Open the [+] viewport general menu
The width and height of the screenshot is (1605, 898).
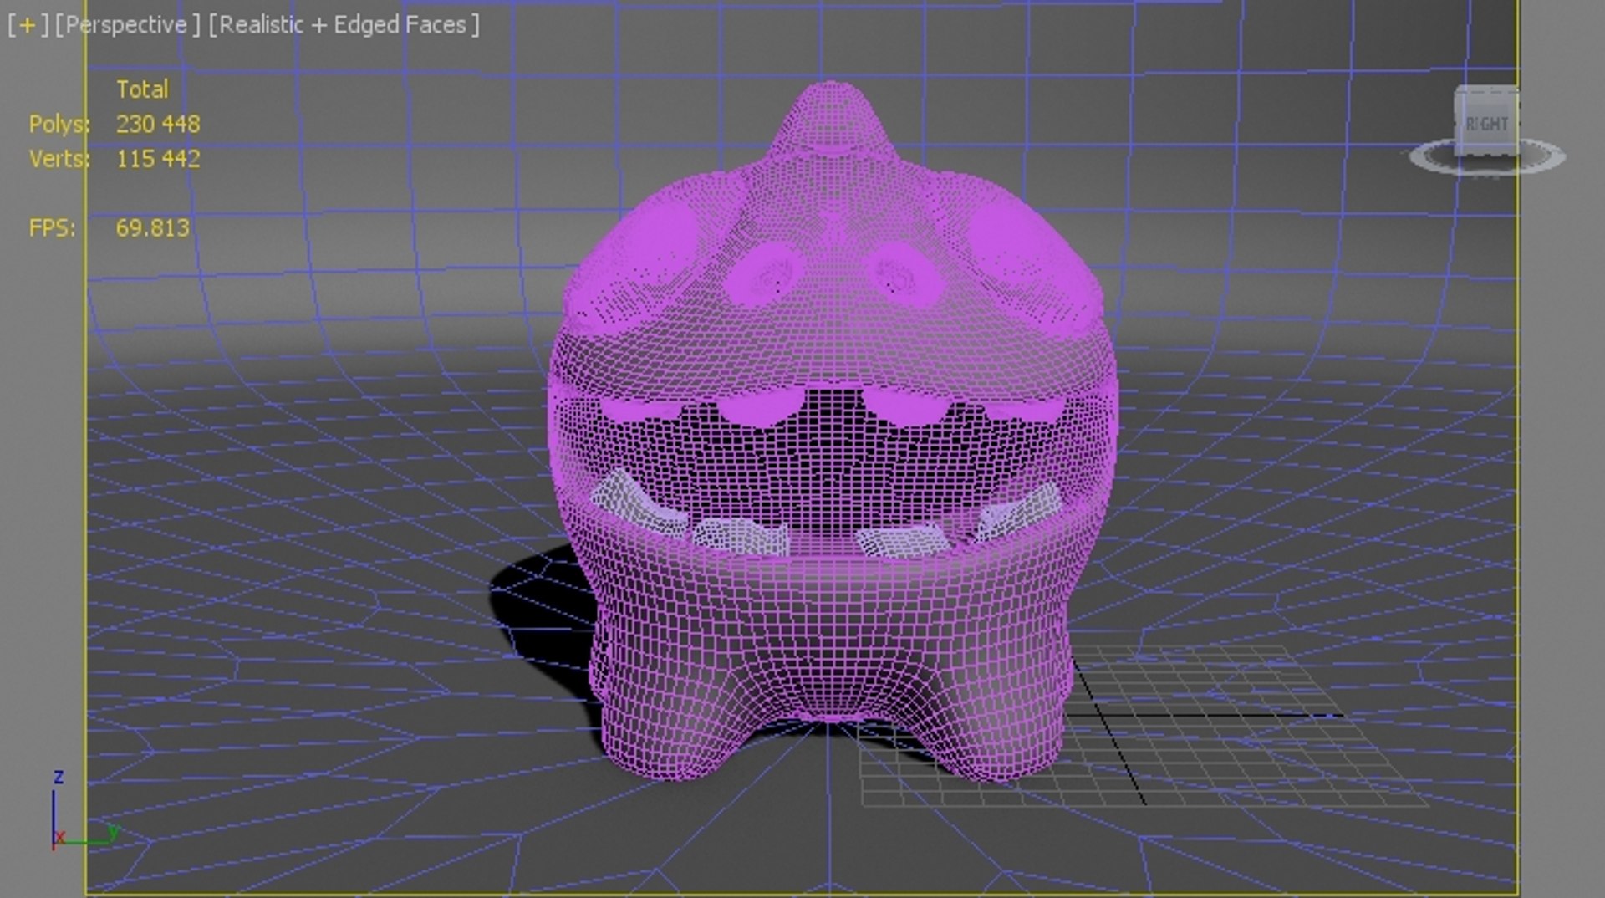(x=28, y=25)
